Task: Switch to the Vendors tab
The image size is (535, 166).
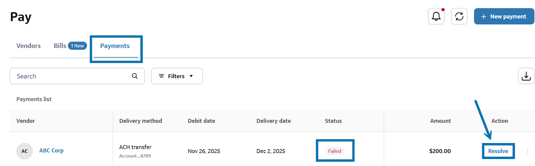Action: [x=28, y=46]
